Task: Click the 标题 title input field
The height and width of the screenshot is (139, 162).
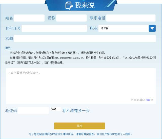Action: click(x=85, y=38)
